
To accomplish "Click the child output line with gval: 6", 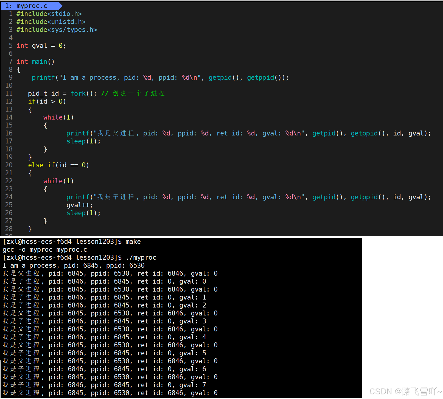I will coord(104,369).
